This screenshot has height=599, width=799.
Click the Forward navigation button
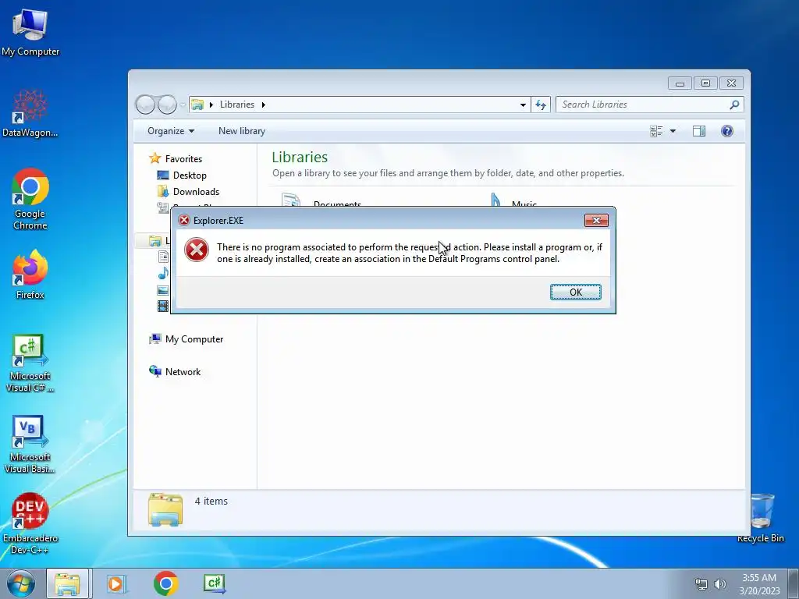[167, 105]
